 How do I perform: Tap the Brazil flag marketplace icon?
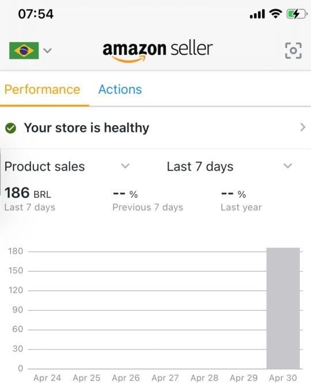pos(24,51)
